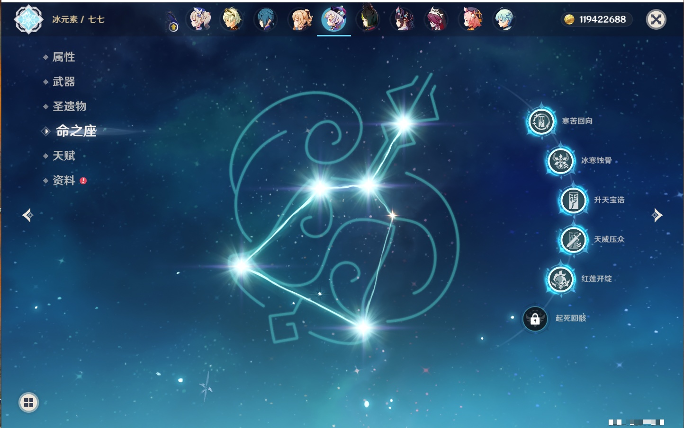Click the 天威压众 label text
This screenshot has height=428, width=684.
coord(609,239)
